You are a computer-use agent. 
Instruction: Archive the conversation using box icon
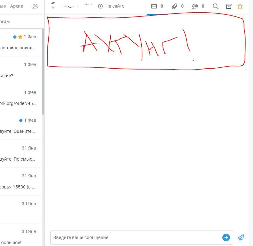coord(228,6)
